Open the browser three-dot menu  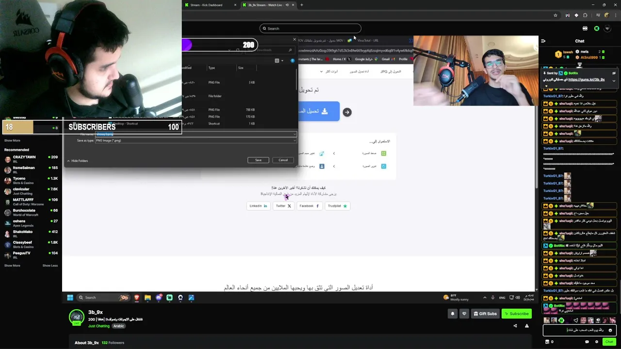tap(615, 16)
